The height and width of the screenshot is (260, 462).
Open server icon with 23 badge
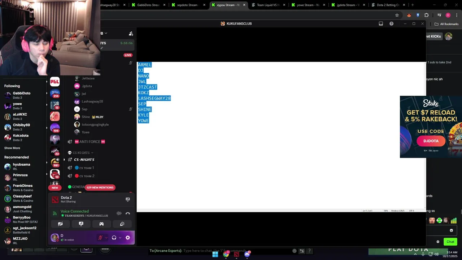coord(55,151)
